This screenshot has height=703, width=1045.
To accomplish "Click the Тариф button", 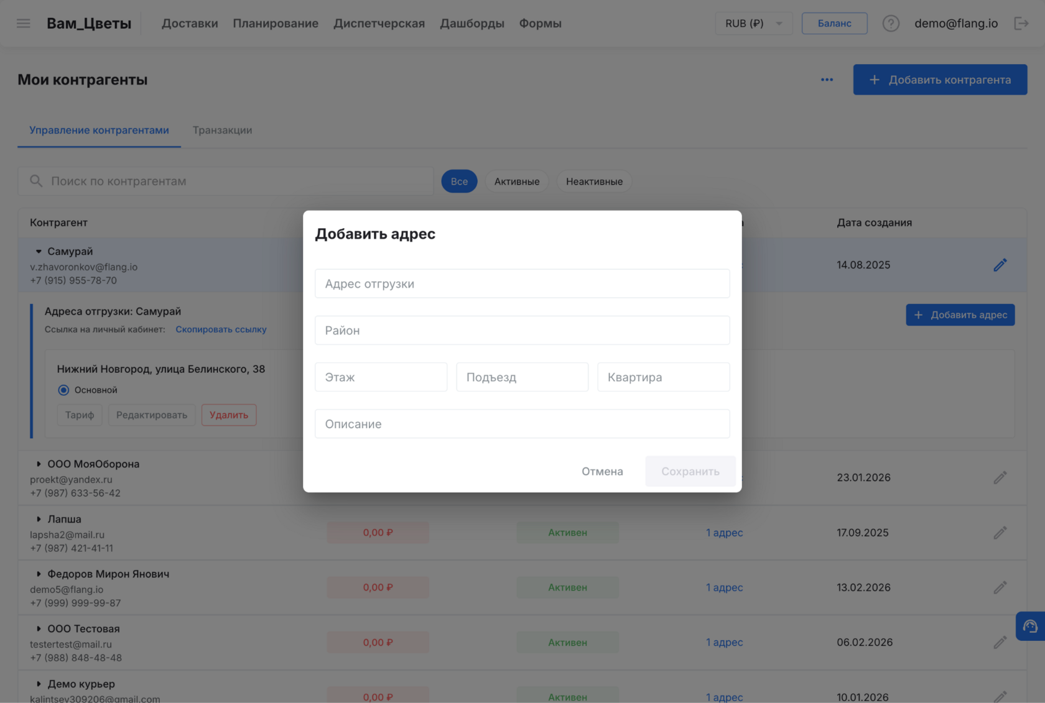I will (x=80, y=415).
